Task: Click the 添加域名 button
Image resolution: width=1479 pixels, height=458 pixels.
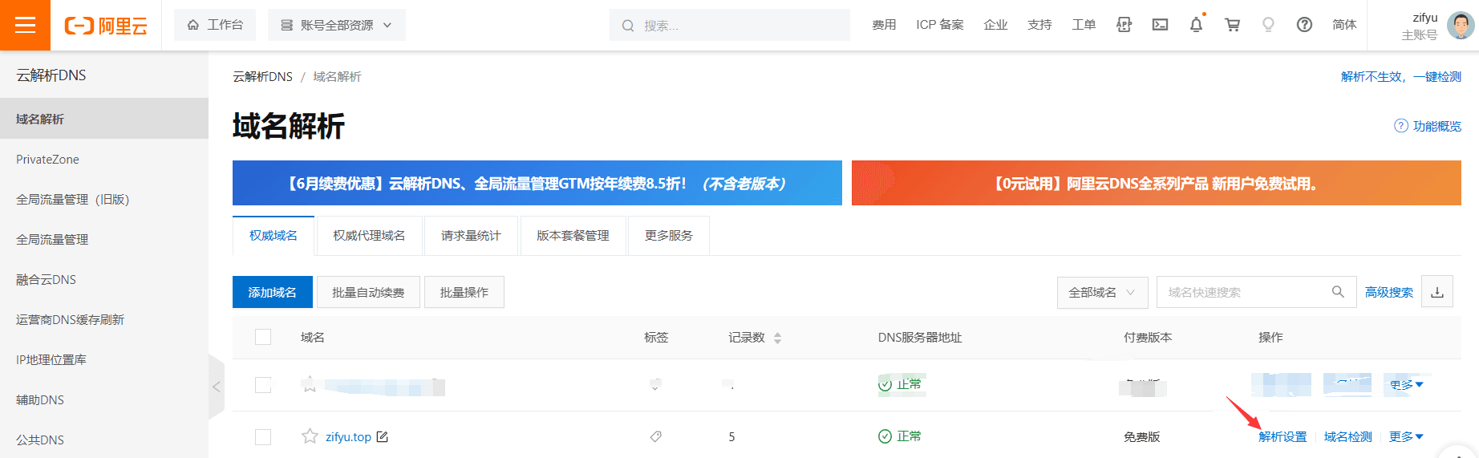Action: tap(273, 292)
